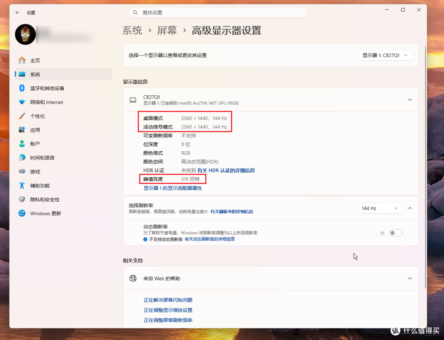Click the 显示器信息 section heading
The width and height of the screenshot is (444, 340).
tap(135, 82)
